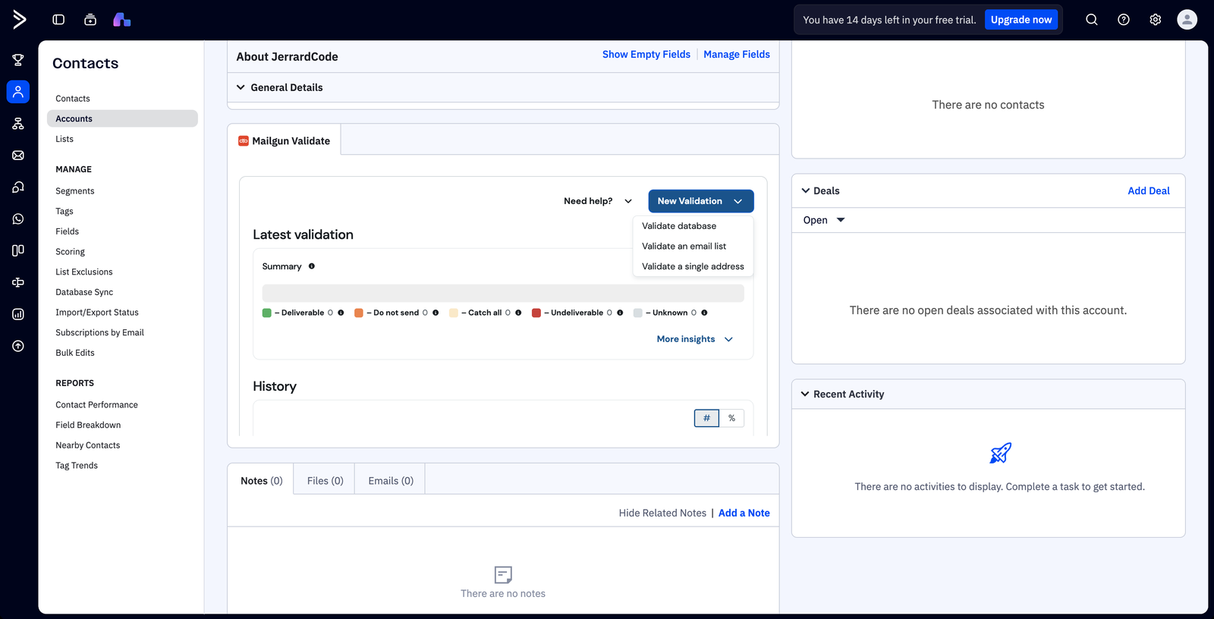Viewport: 1214px width, 619px height.
Task: Click the info icon next to Undeliverable
Action: coord(620,313)
